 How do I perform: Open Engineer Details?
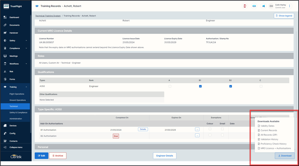(164, 156)
